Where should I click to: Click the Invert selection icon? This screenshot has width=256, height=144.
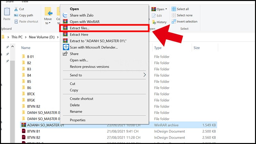(174, 21)
